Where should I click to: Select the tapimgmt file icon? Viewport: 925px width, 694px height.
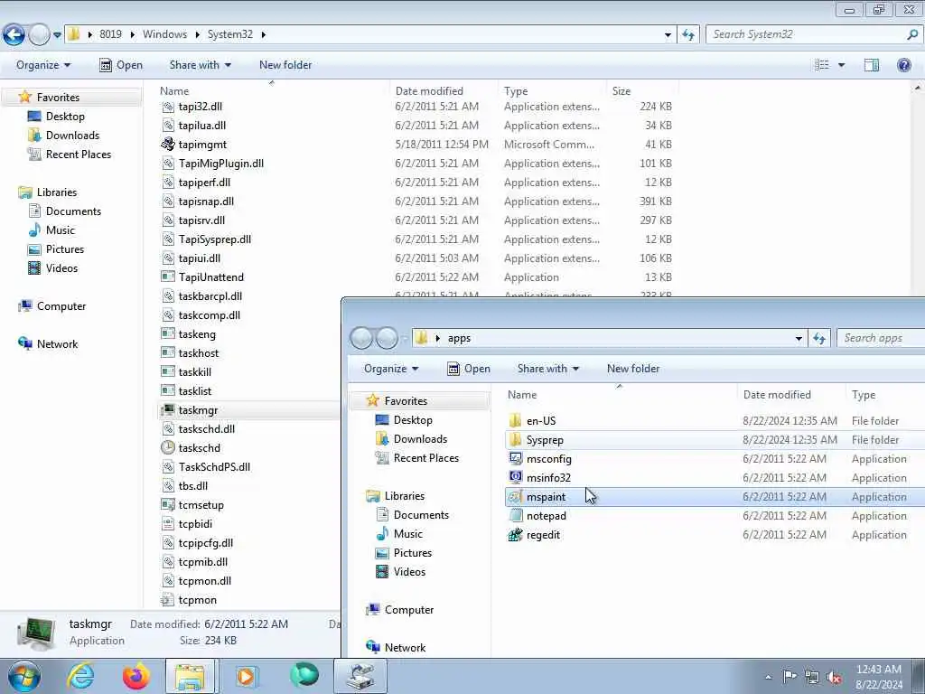coord(168,144)
